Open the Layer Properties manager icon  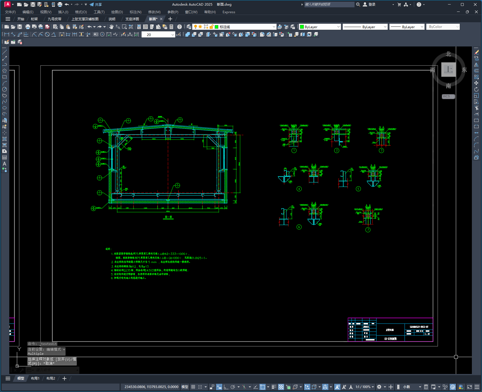coord(189,27)
